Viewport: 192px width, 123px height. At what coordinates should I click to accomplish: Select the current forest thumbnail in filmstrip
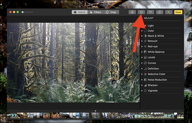coord(95,115)
